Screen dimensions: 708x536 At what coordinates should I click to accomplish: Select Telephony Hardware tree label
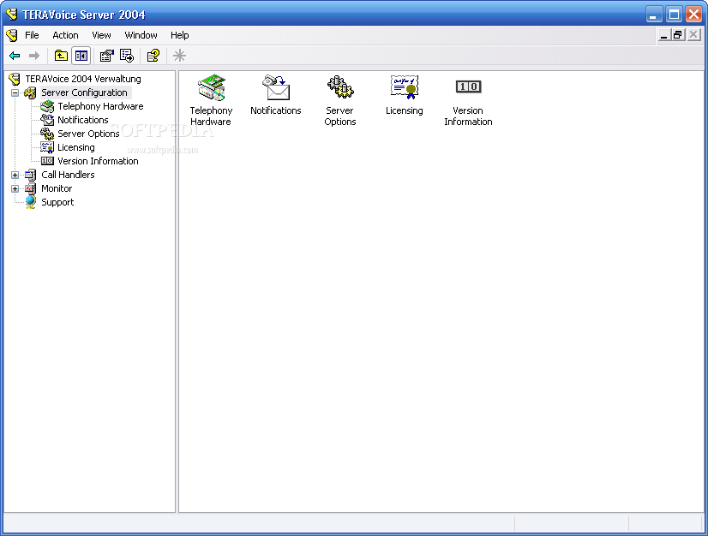pos(100,106)
